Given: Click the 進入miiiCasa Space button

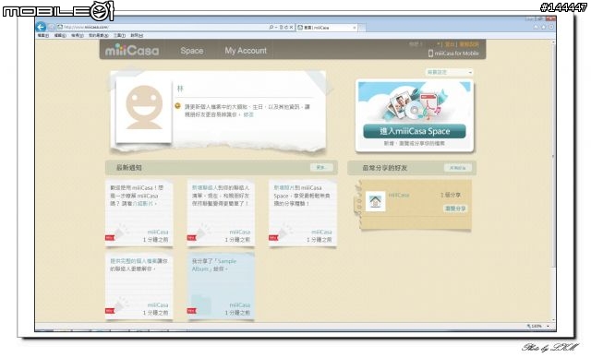Looking at the screenshot, I should coord(415,131).
